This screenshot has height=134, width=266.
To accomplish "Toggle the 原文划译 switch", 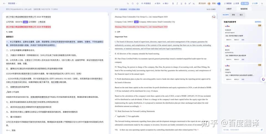I will point(209,3).
